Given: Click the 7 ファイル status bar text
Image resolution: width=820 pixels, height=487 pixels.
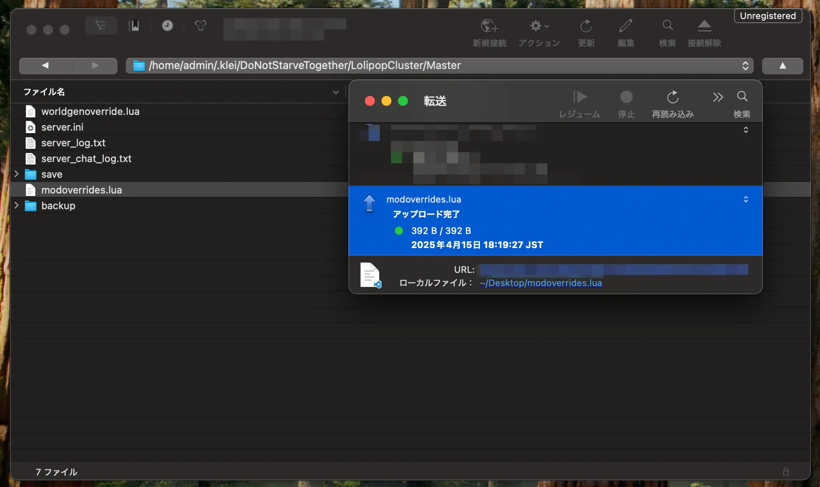Looking at the screenshot, I should click(56, 472).
